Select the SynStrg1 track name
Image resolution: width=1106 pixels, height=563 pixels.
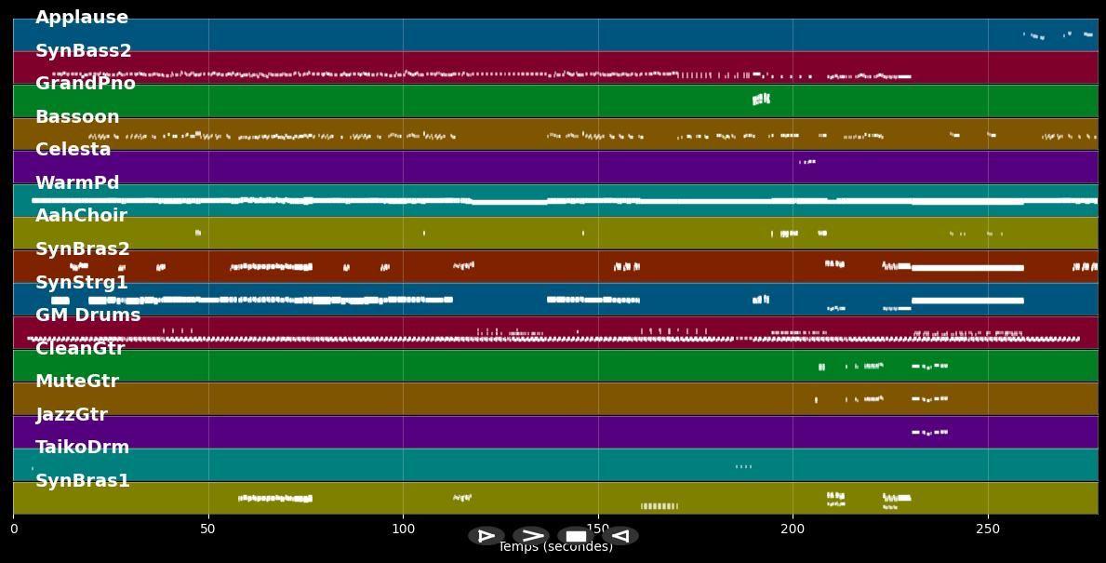[82, 282]
